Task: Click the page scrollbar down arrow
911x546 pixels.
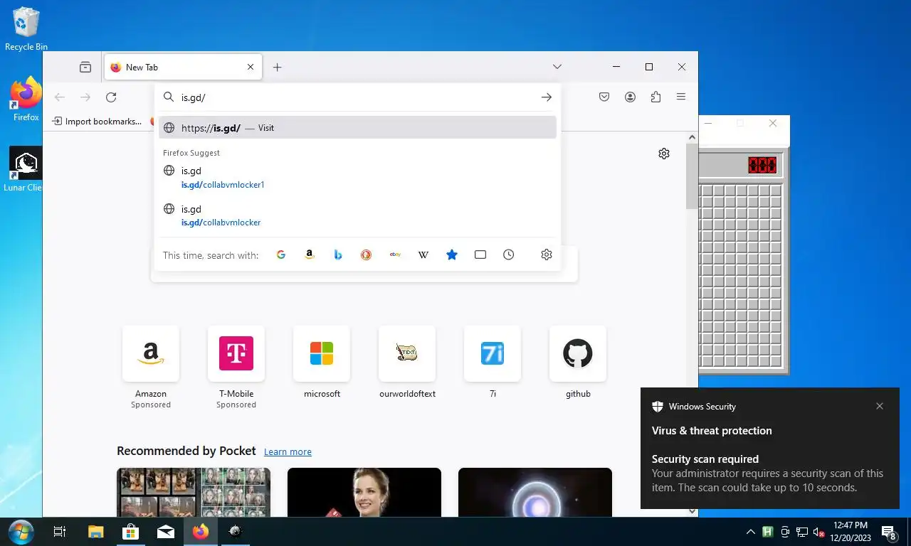Action: pyautogui.click(x=692, y=511)
